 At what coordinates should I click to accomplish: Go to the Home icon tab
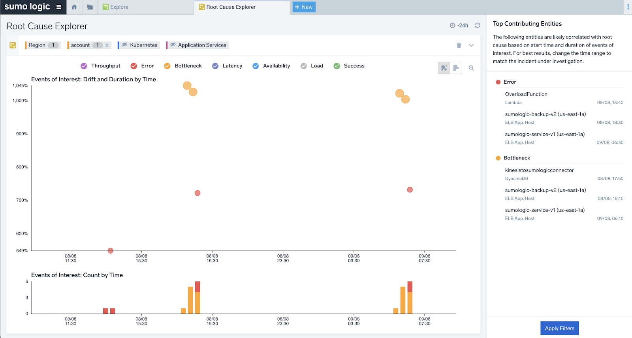point(74,7)
